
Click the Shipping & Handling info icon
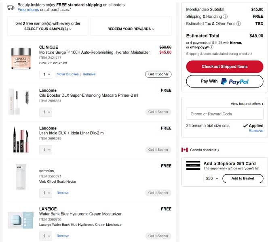coord(225,17)
